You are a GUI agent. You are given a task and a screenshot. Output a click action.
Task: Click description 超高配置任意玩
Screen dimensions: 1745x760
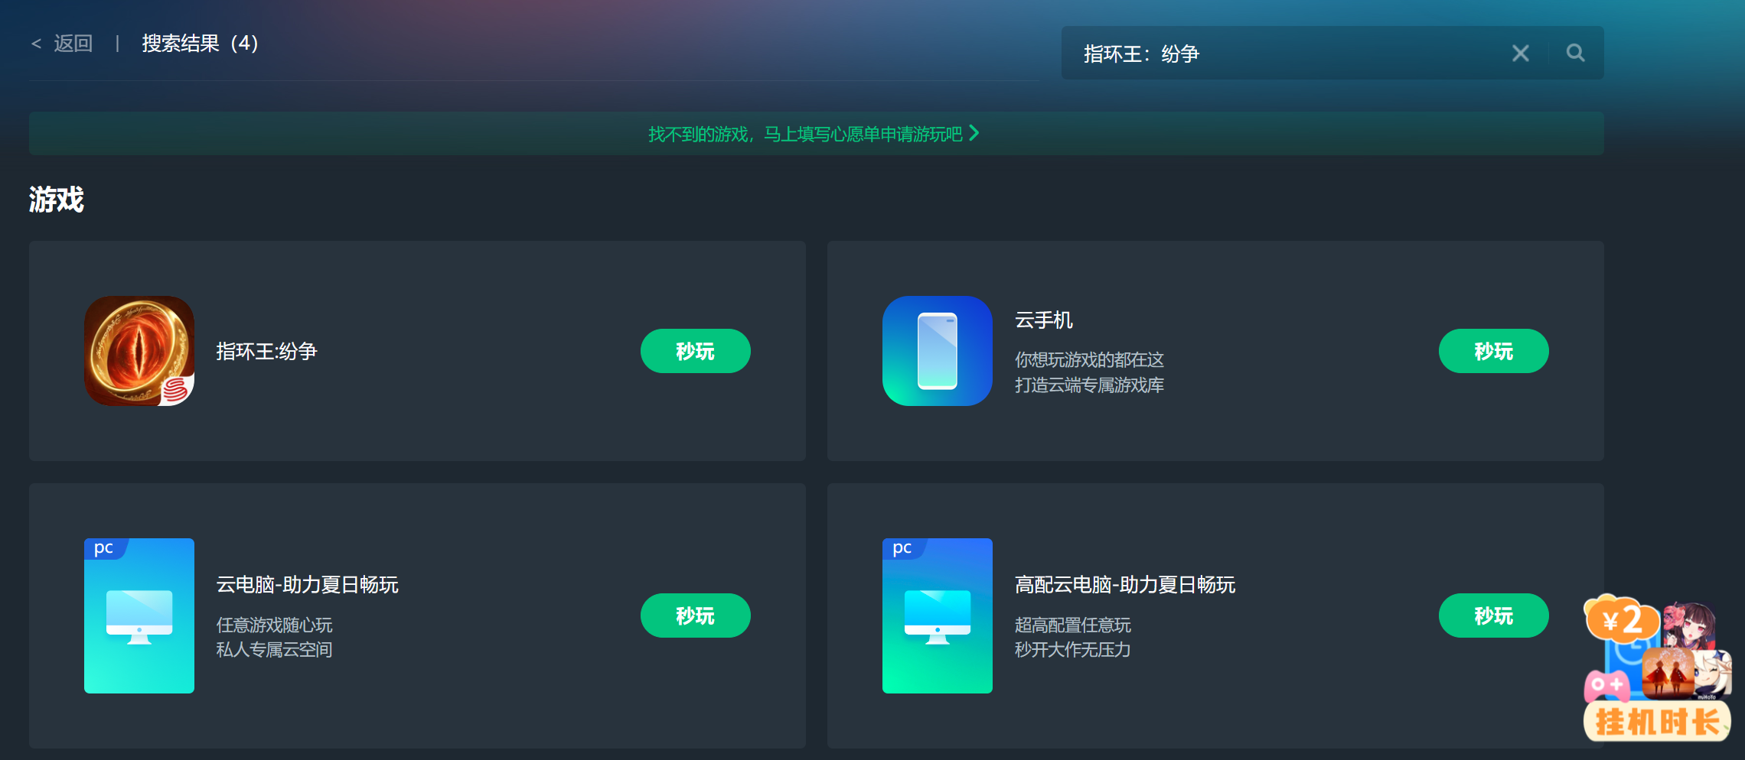coord(1072,625)
